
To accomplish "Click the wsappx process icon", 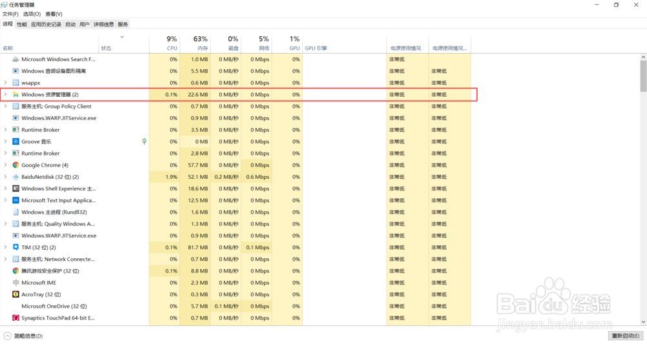I will [x=16, y=83].
